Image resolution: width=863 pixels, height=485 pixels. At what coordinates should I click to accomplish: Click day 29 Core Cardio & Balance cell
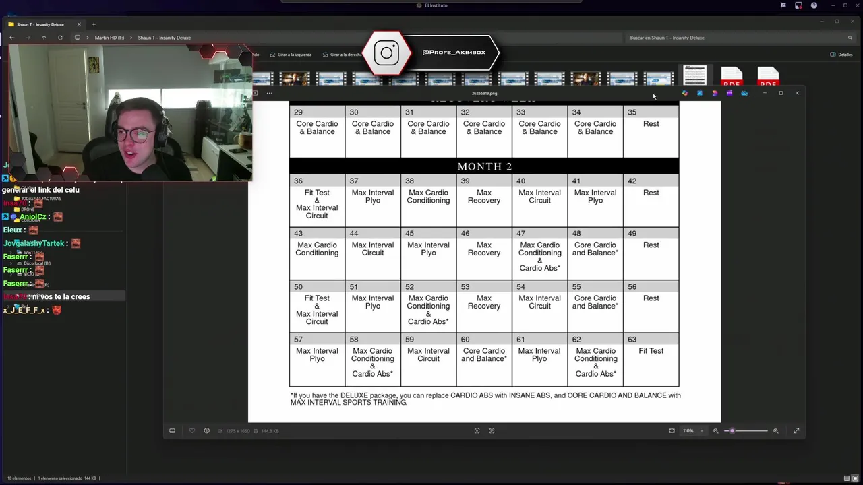[317, 130]
